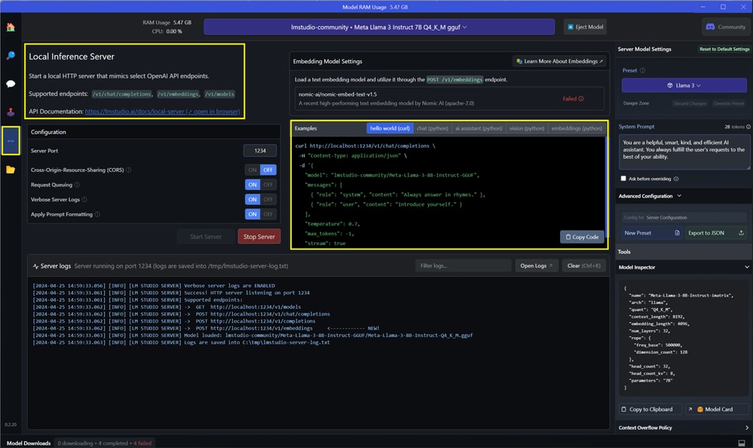Click the Copy Code button
Viewport: 753px width, 448px height.
click(x=582, y=237)
